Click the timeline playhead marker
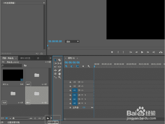 tap(94, 66)
